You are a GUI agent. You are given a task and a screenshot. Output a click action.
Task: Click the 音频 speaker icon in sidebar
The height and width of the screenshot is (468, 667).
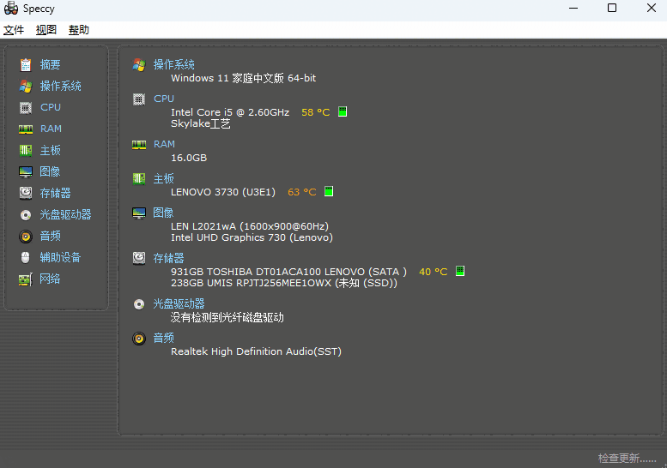coord(26,236)
